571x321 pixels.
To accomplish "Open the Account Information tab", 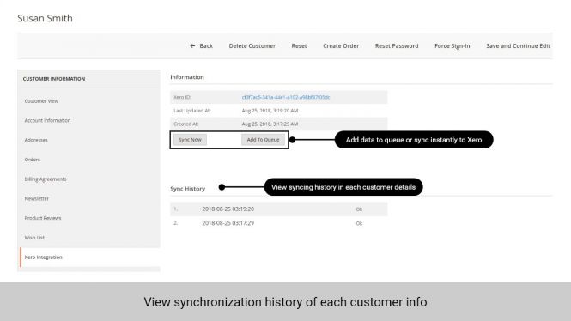I will click(x=47, y=120).
